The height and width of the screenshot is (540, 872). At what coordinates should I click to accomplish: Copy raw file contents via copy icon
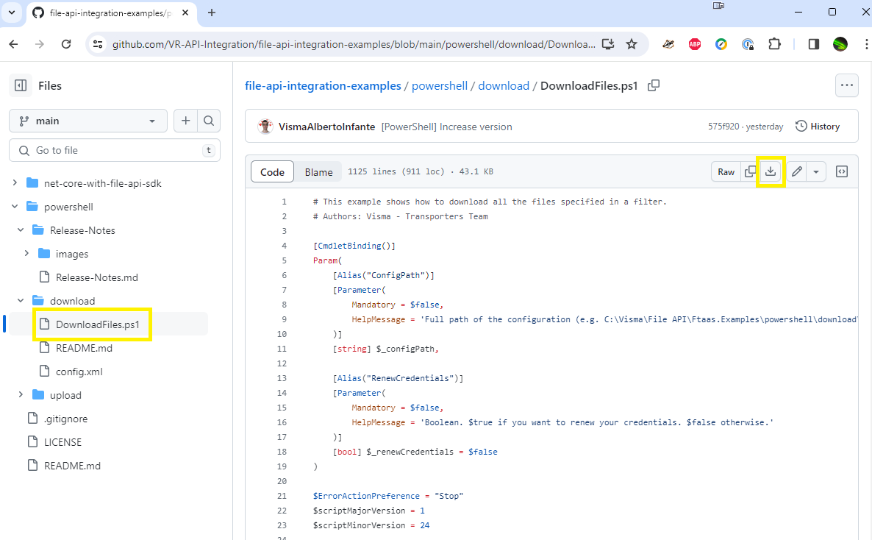pyautogui.click(x=748, y=171)
